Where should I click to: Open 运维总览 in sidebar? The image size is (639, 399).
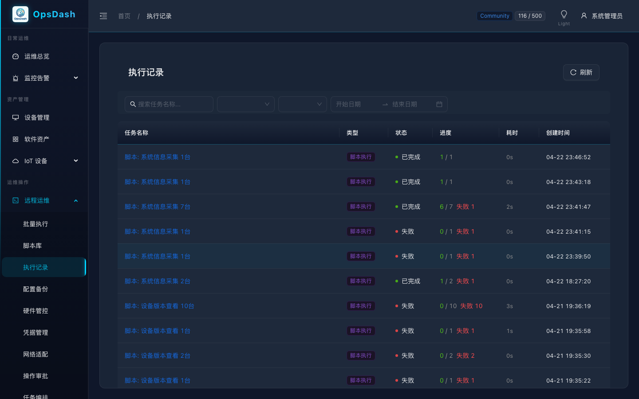click(44, 56)
